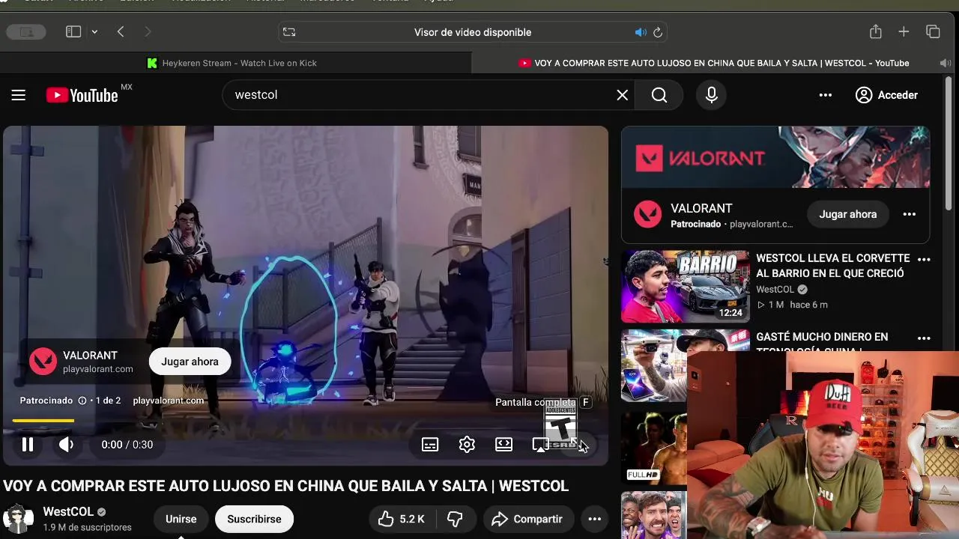959x539 pixels.
Task: Expand sidebar dropdown chevron in Safari toolbar
Action: [94, 32]
